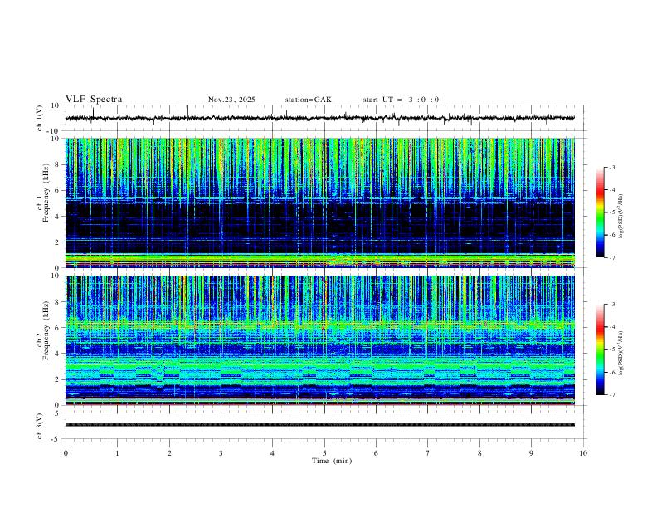Click the "0" tick on the Time axis

66,453
